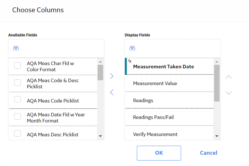249x166 pixels.
Task: Click Available Fields scrollbar down arrow
Action: tap(100, 136)
